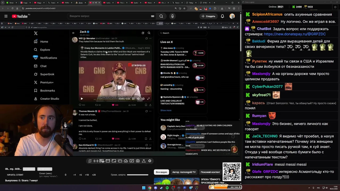Click back arrow next to Zack profile

click(74, 33)
